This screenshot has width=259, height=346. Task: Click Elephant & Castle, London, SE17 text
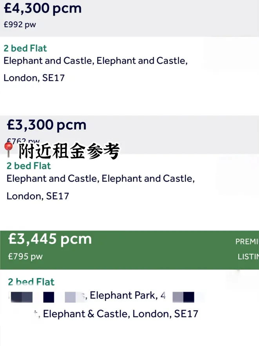tap(120, 314)
